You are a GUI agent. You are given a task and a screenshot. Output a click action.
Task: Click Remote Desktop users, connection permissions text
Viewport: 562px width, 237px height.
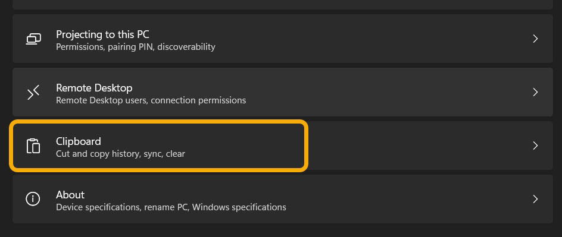(151, 100)
